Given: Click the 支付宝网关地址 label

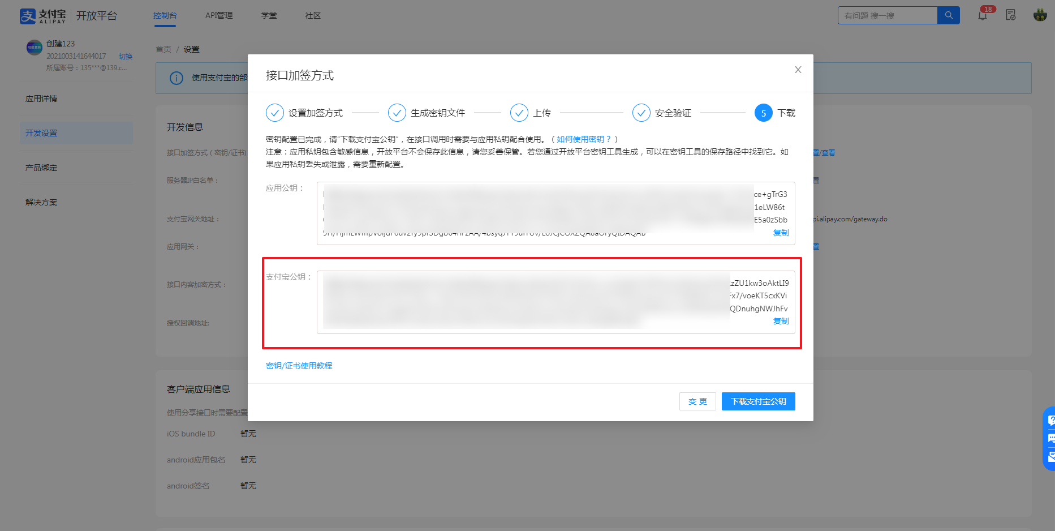Looking at the screenshot, I should coord(193,219).
